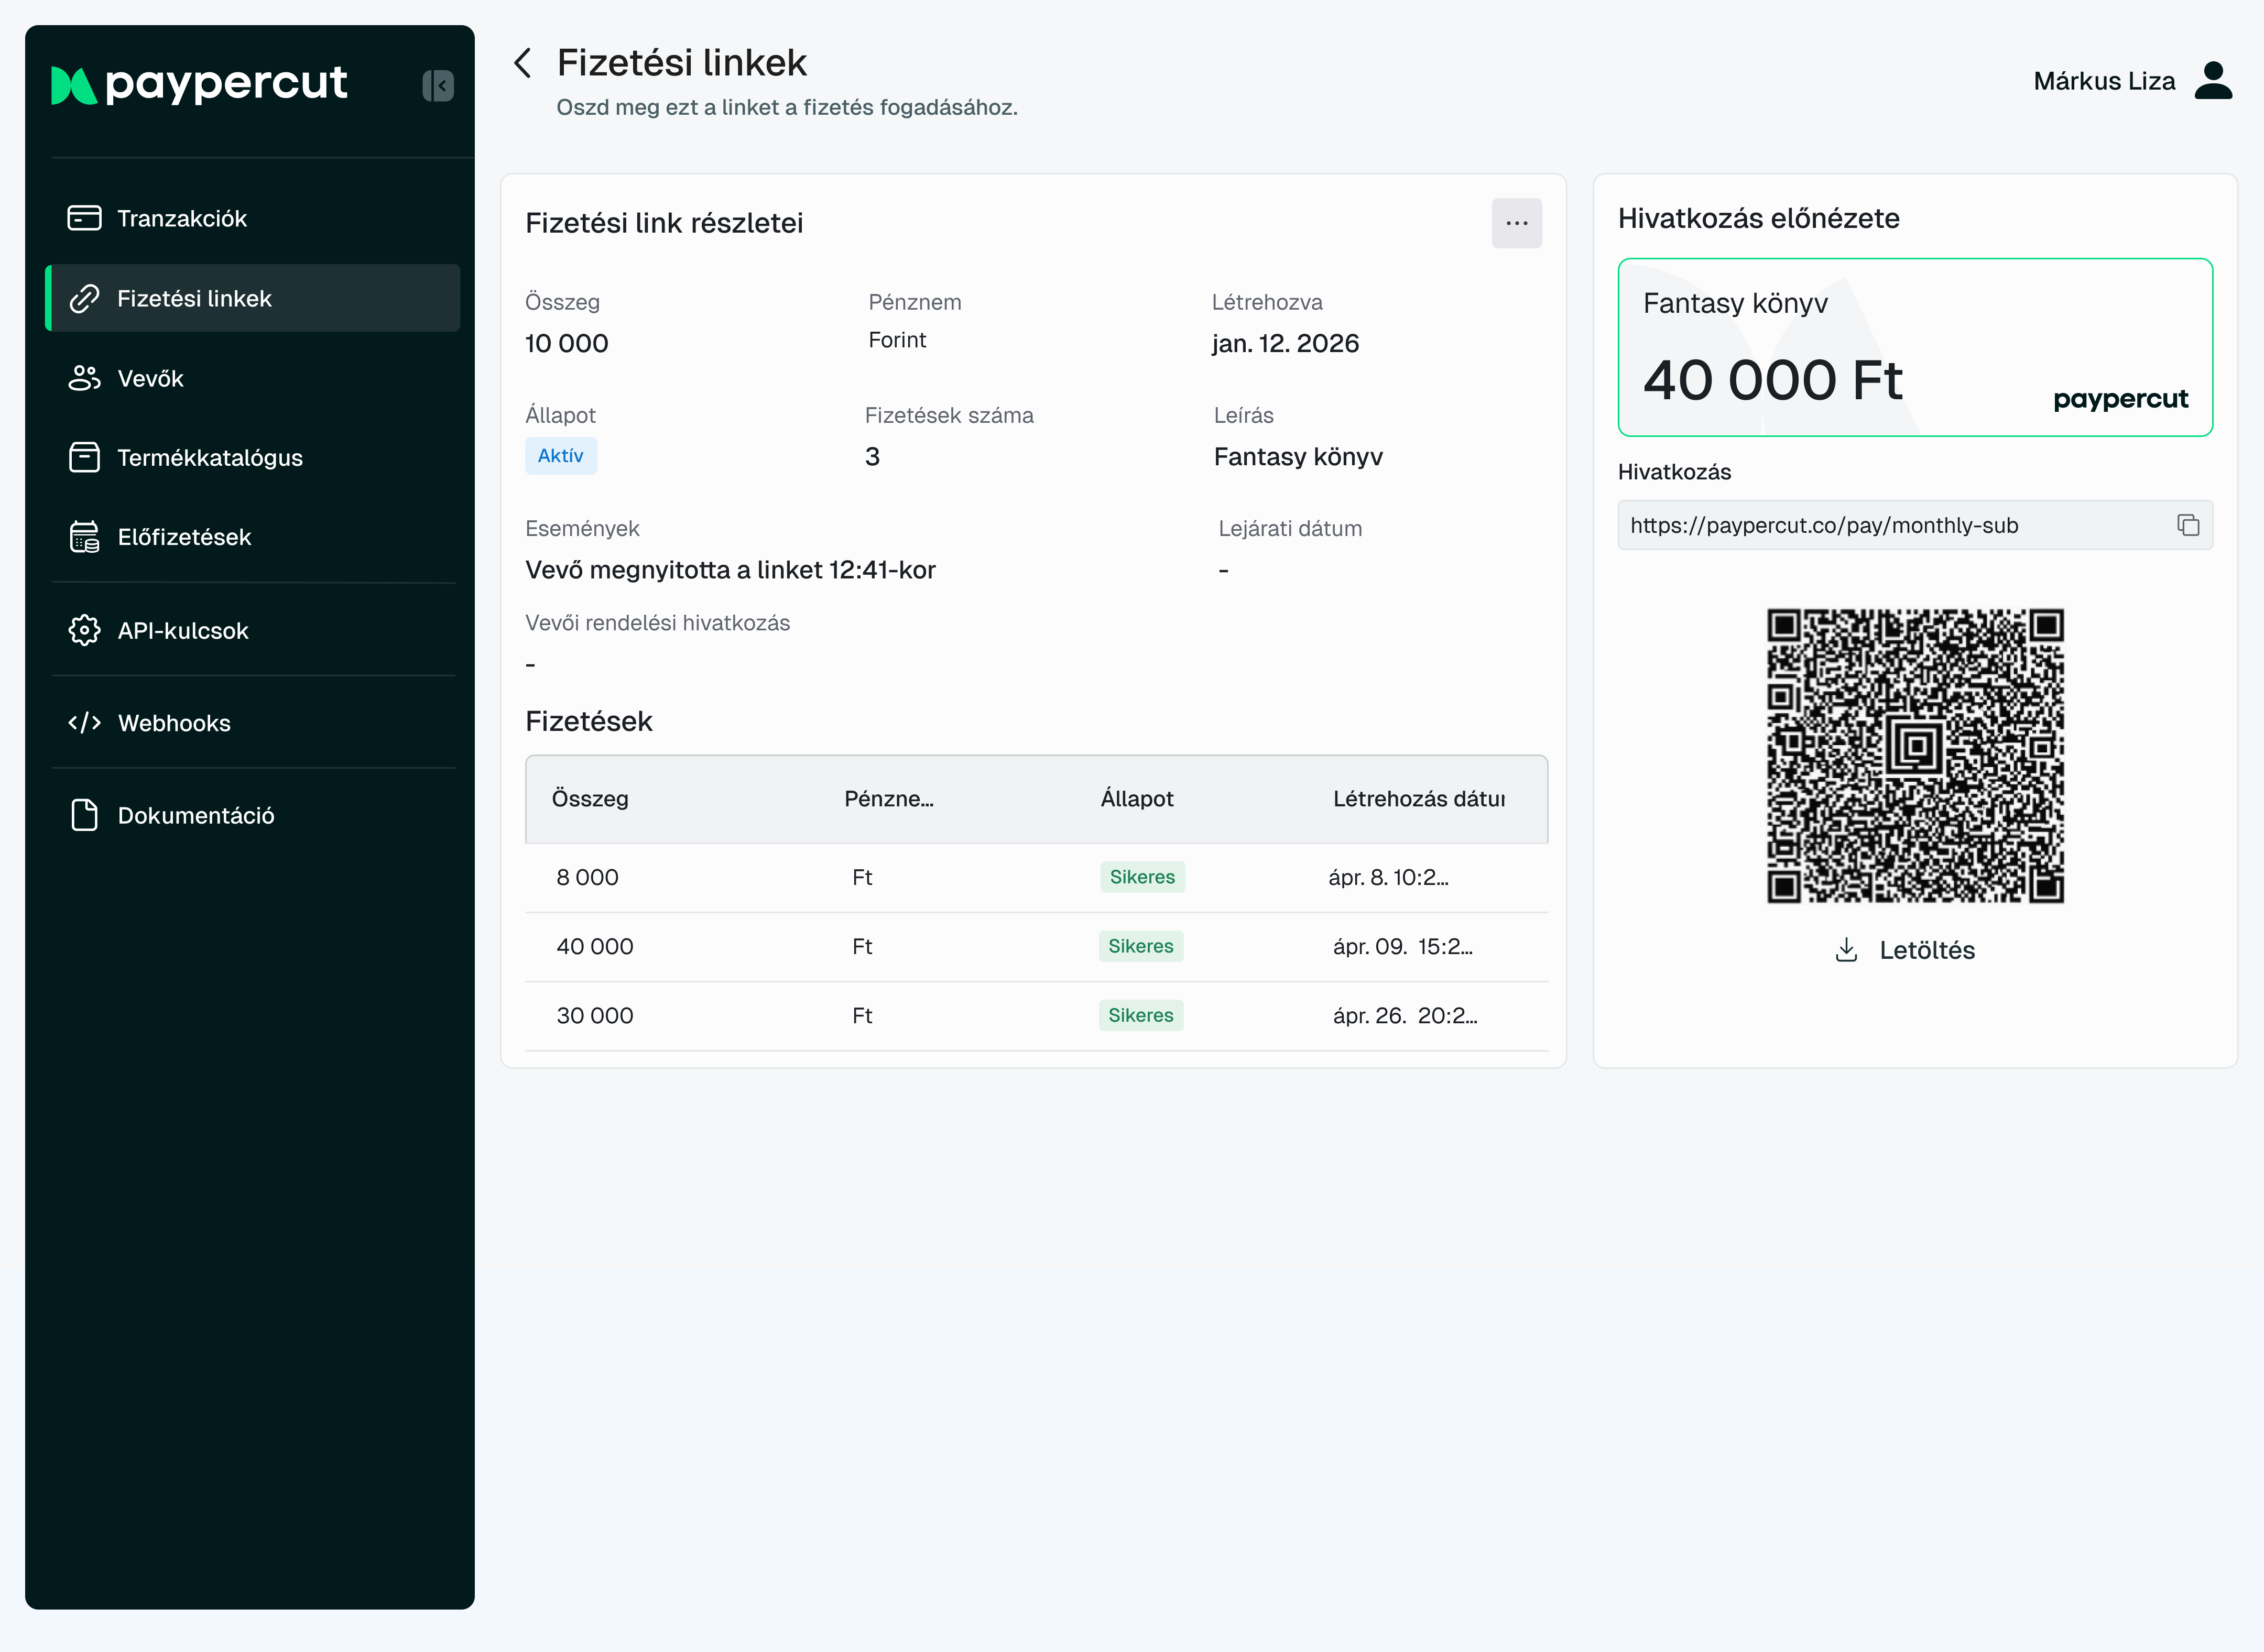2264x1652 pixels.
Task: Click the Ft currency in the 8 000 row
Action: 862,877
